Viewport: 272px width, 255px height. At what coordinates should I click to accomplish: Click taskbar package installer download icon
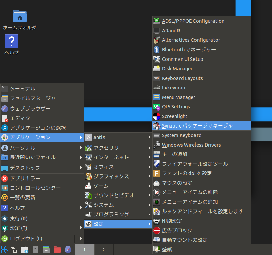pos(24,250)
